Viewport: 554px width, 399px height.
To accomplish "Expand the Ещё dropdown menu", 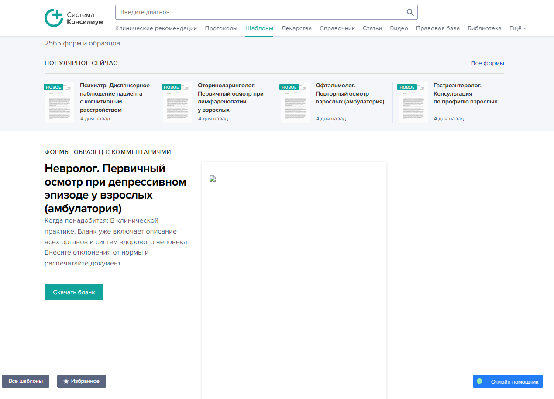I will [x=518, y=28].
